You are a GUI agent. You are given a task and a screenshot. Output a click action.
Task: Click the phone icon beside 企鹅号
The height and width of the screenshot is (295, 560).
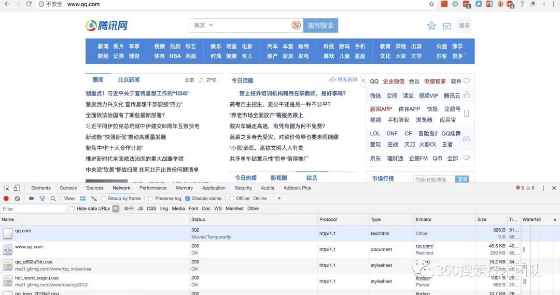tap(467, 114)
